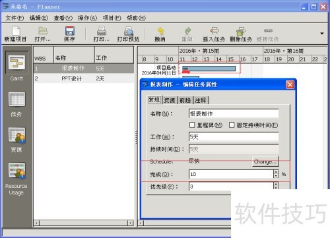Open the 任务 view in sidebar
The image size is (330, 238).
(16, 104)
